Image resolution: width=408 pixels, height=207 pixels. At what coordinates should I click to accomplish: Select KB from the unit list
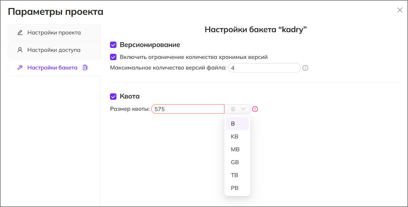coord(234,136)
